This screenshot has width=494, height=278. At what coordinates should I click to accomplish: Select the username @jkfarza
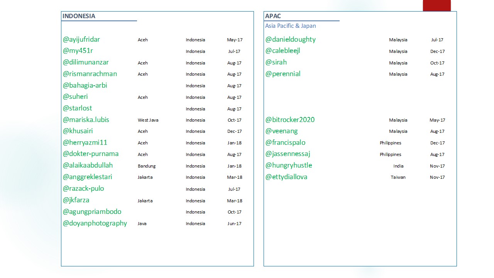click(76, 200)
